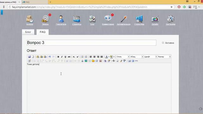Open the Абзац paragraph format dropdown
The image size is (203, 114).
click(x=137, y=57)
